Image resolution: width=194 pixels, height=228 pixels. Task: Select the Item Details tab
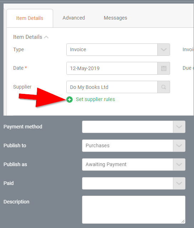[x=30, y=18]
